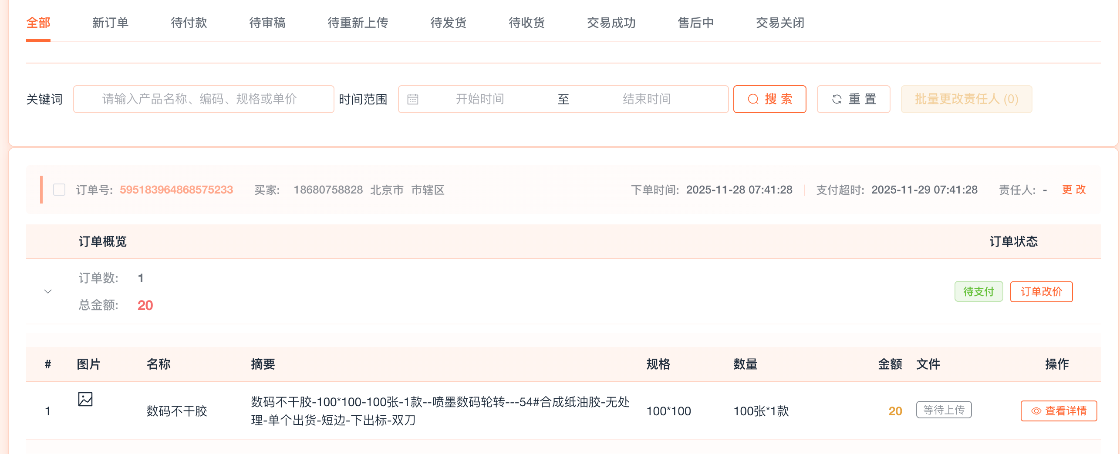Focus the keyword search input field
The height and width of the screenshot is (454, 1120).
click(x=204, y=100)
